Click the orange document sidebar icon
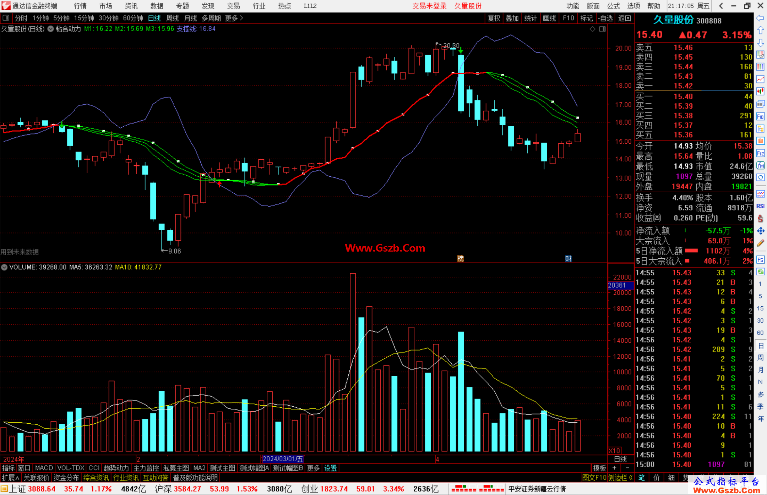The image size is (767, 495). 760,141
